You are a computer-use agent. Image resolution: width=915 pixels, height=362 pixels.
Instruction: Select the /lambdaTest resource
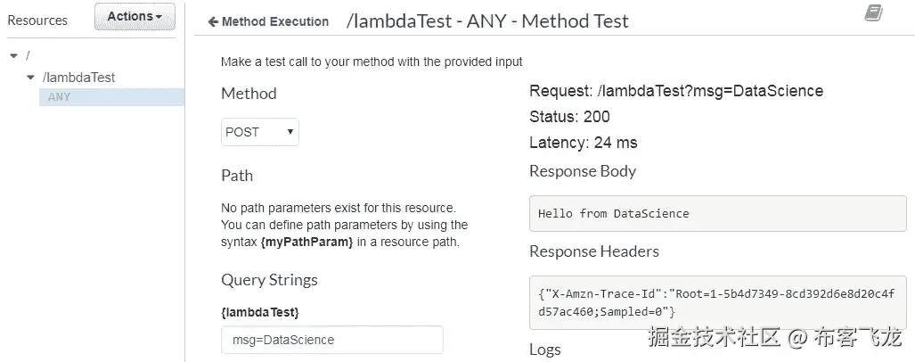point(78,78)
